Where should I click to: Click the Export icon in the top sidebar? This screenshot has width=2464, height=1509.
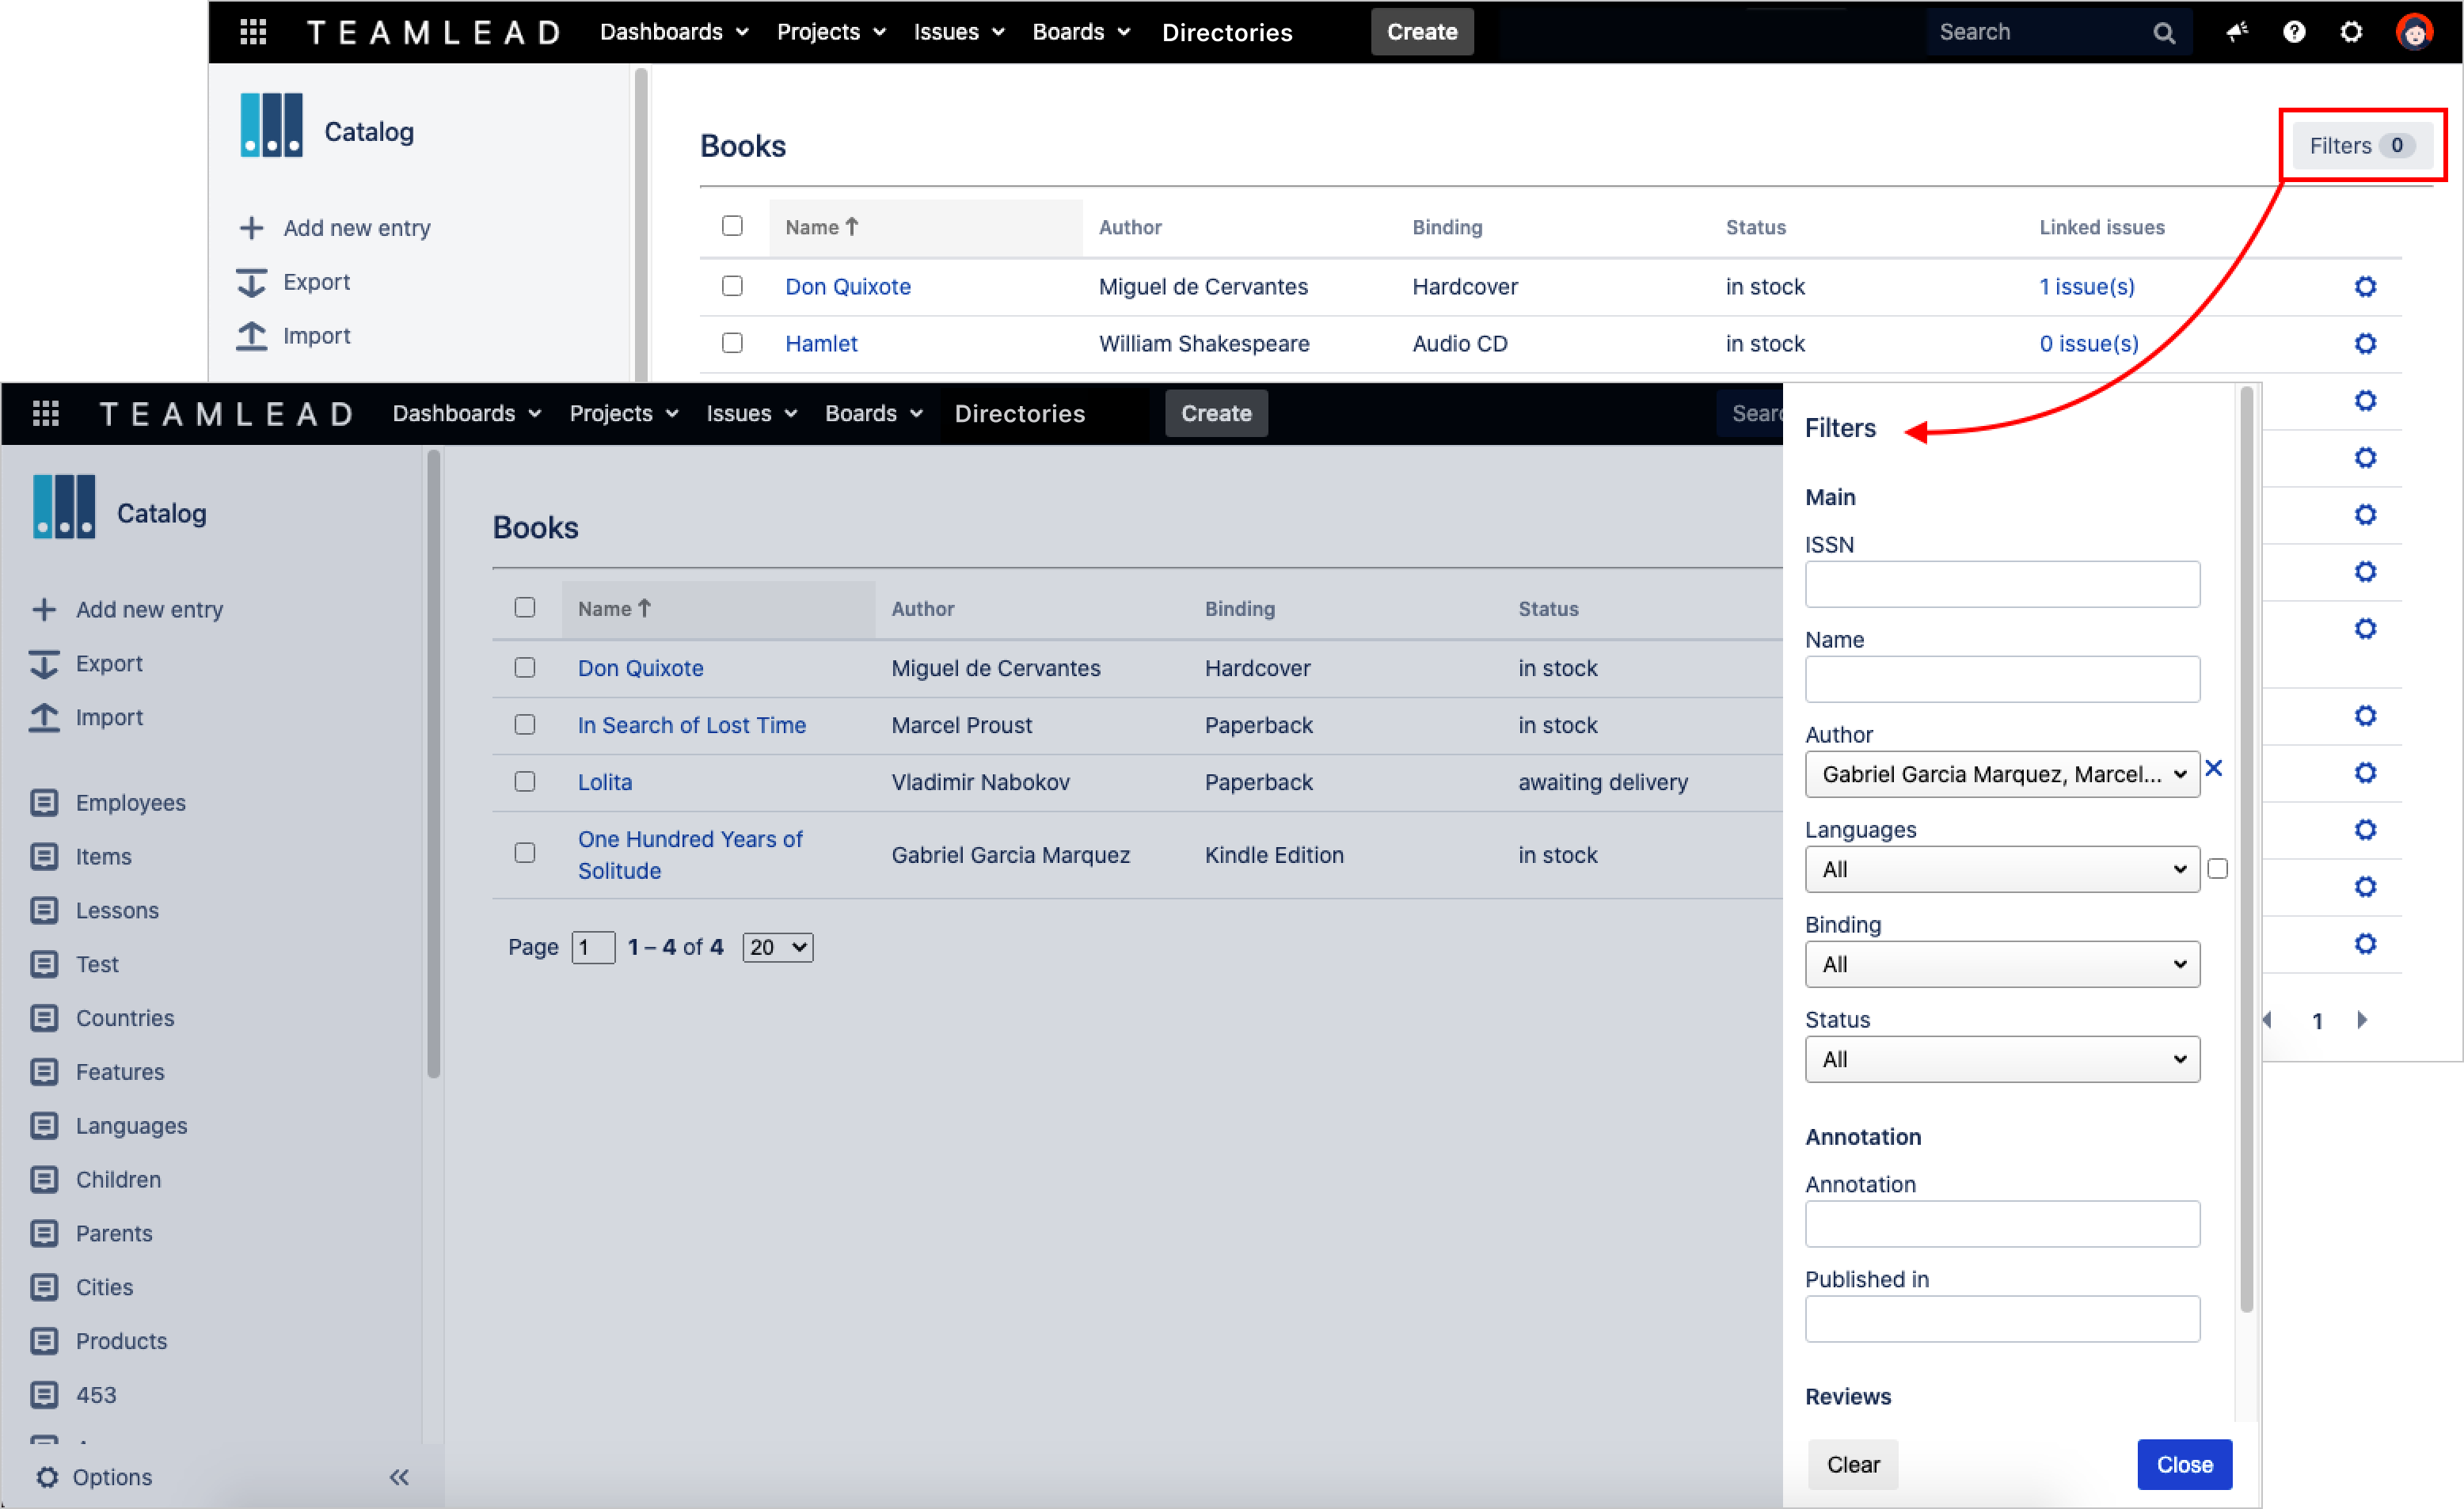click(x=252, y=282)
